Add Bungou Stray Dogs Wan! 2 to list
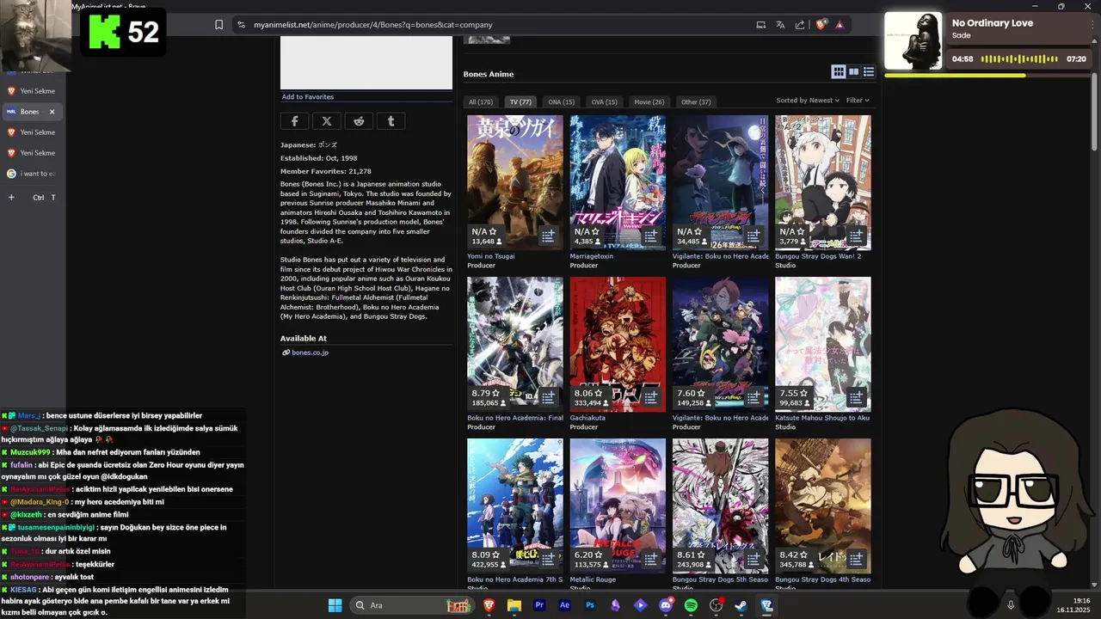The width and height of the screenshot is (1101, 619). coord(856,236)
